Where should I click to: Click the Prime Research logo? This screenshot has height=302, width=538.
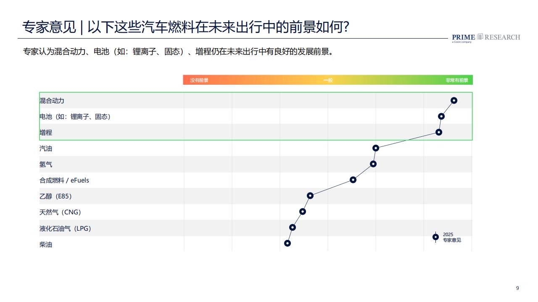(486, 38)
